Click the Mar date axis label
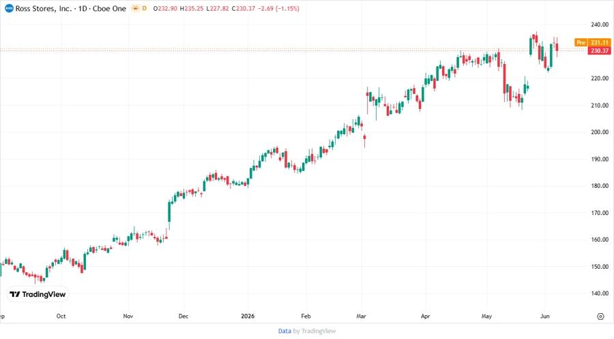 [361, 316]
